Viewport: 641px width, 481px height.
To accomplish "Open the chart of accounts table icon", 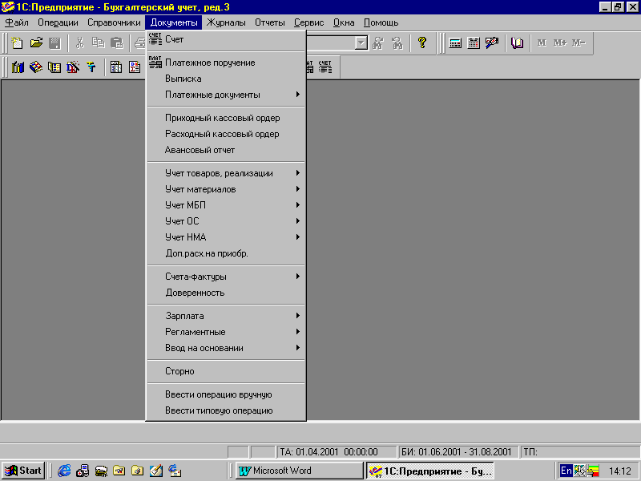I will 54,67.
